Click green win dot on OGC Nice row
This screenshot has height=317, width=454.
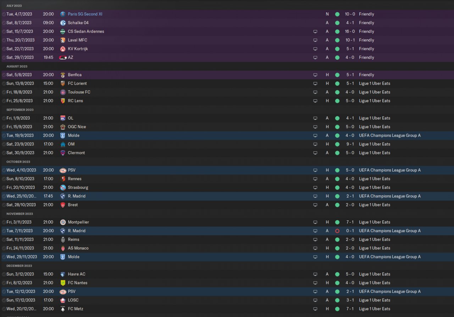point(337,127)
